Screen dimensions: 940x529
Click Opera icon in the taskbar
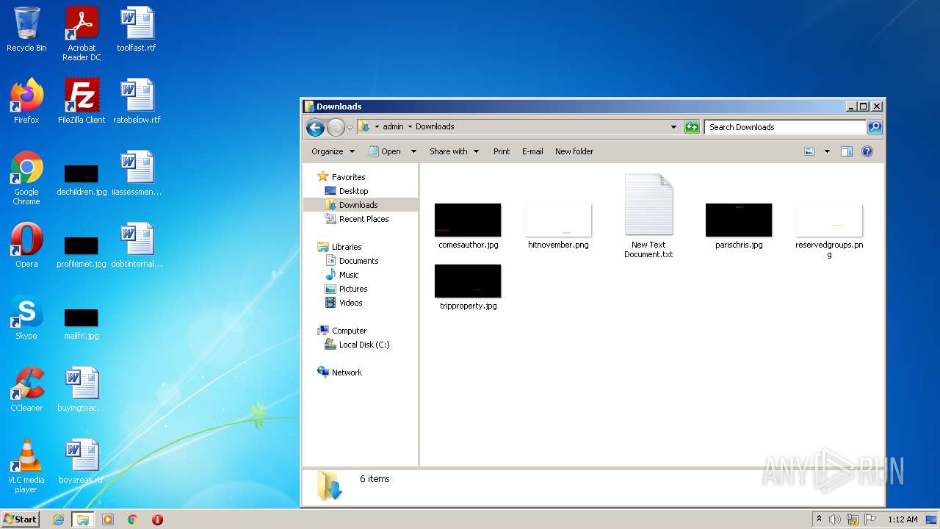click(157, 519)
